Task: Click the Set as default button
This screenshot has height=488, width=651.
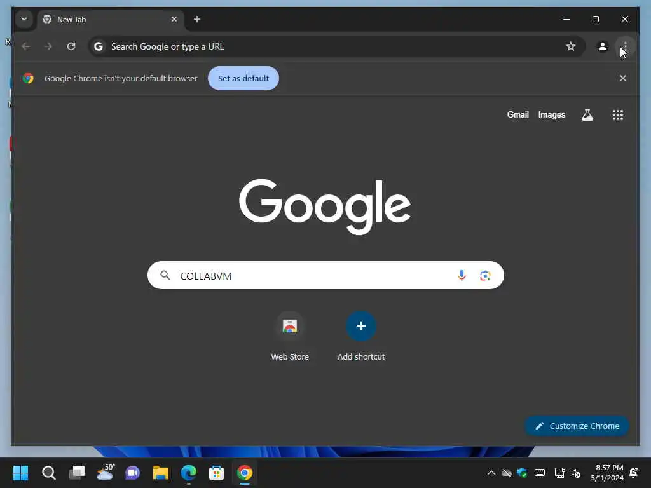Action: pos(243,78)
